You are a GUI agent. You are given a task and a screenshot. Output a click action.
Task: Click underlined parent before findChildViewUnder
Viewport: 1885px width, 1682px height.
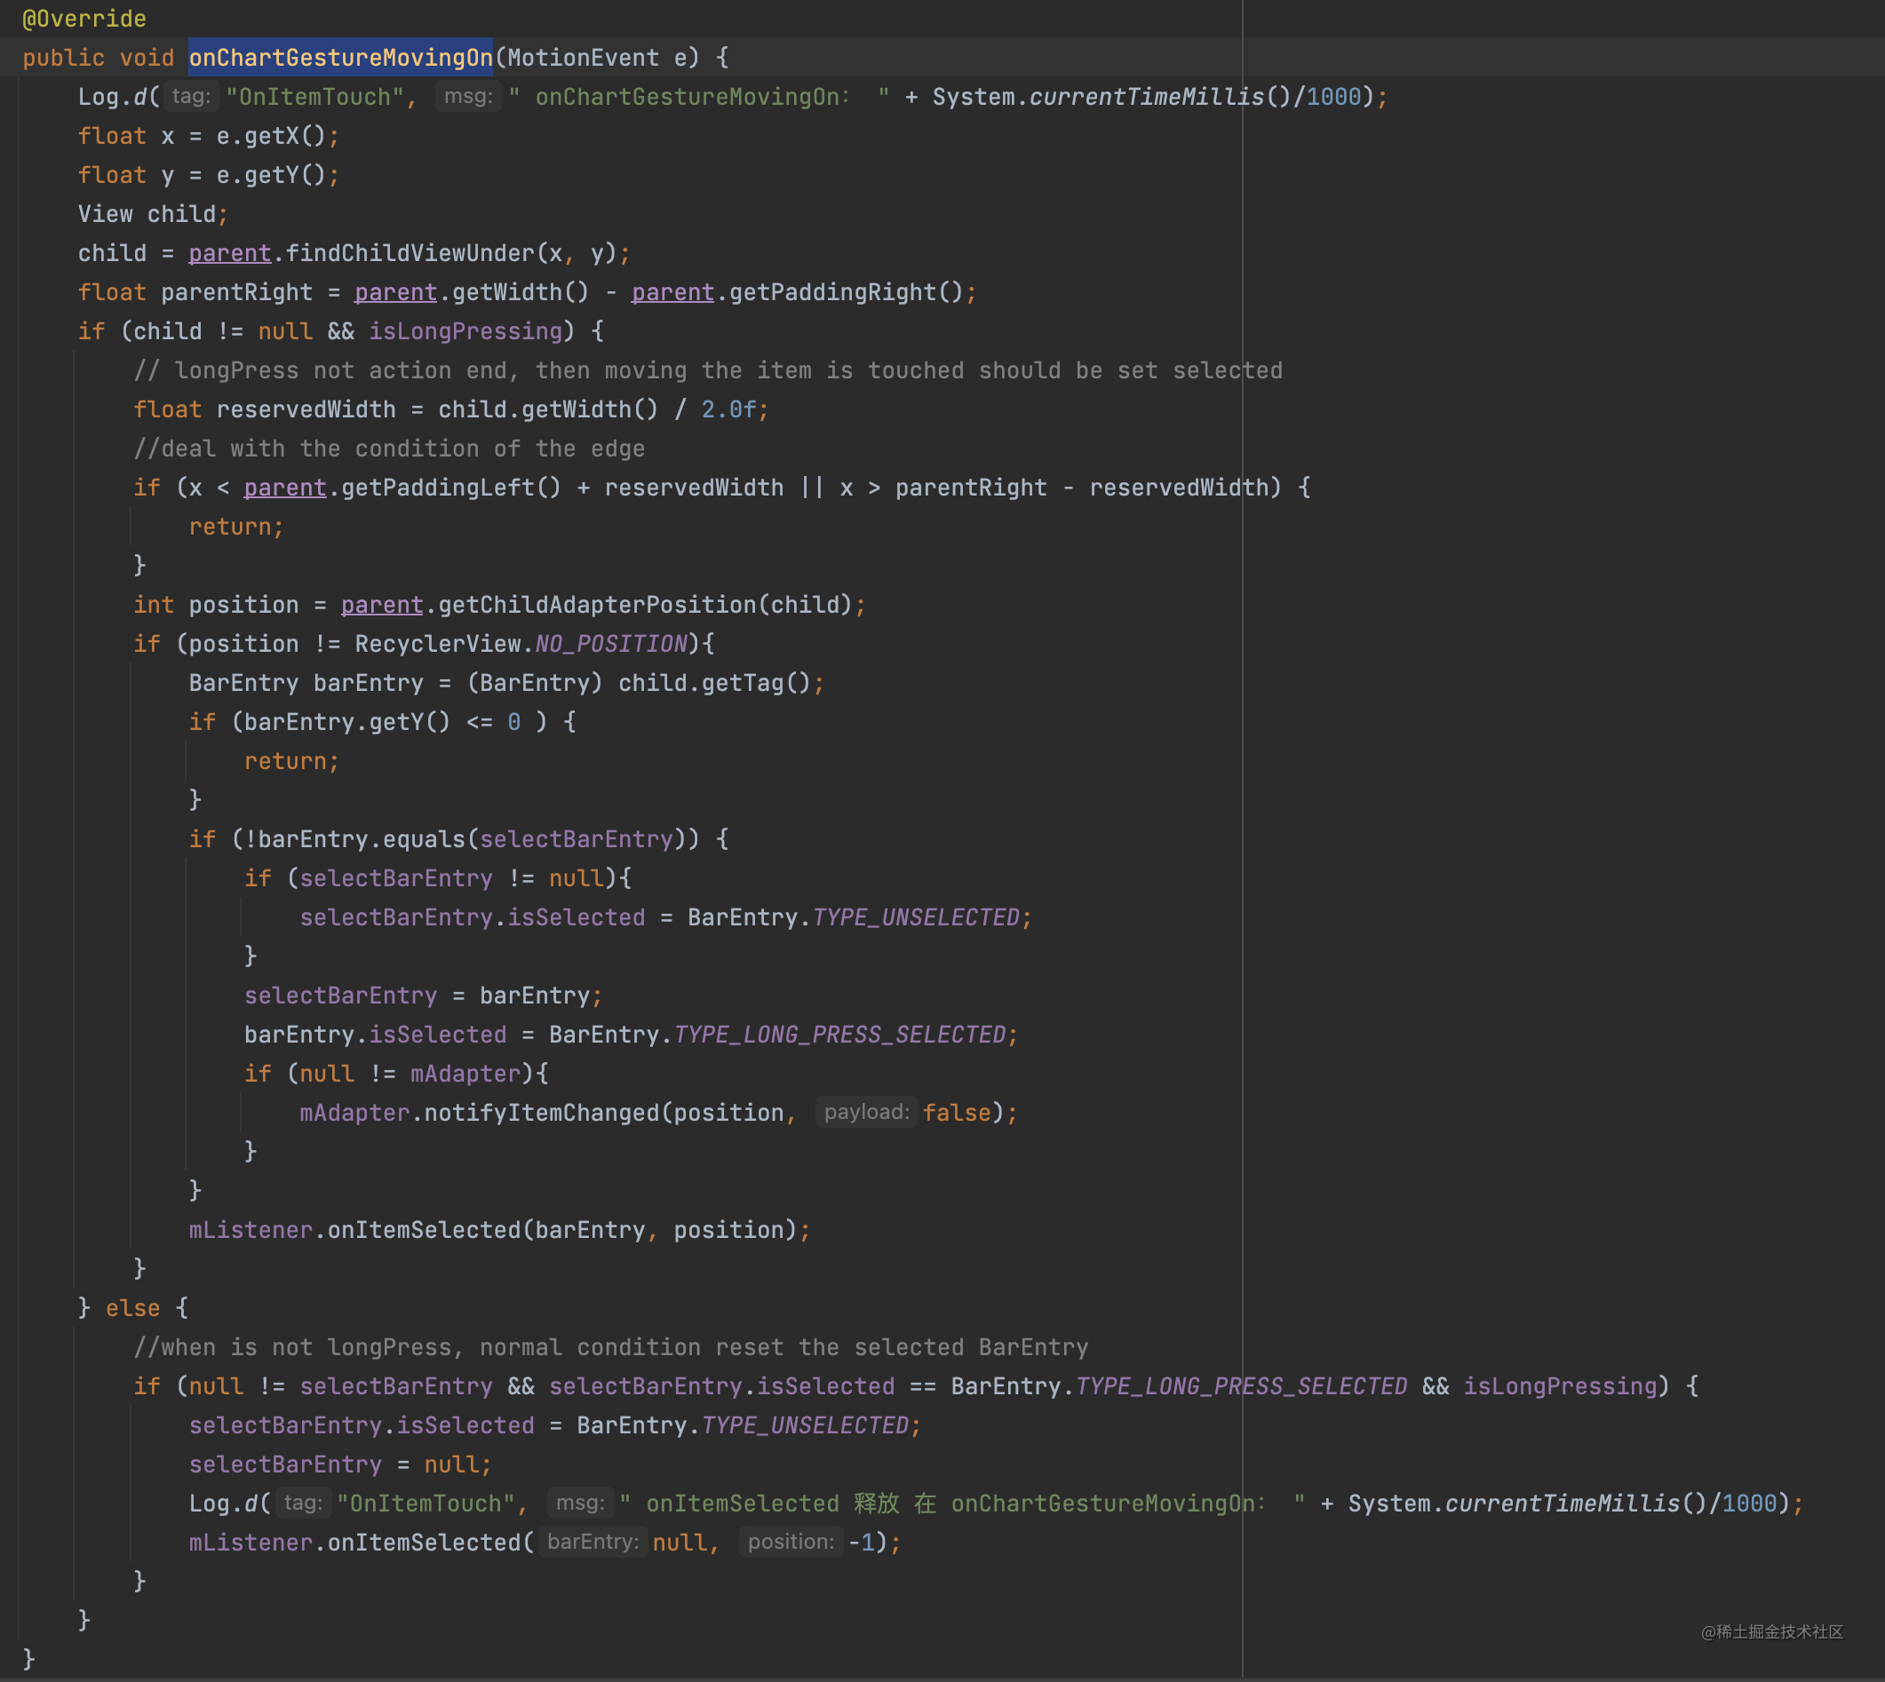[x=229, y=253]
